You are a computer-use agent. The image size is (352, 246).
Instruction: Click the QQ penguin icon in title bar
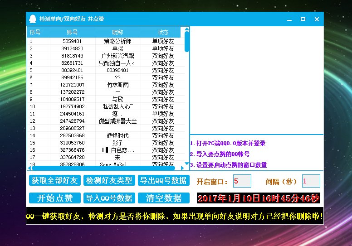33,19
